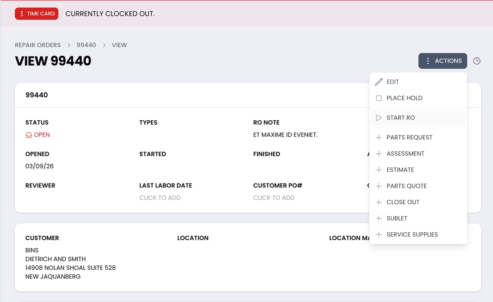Enable the hold option in the Actions menu
The width and height of the screenshot is (493, 302).
(x=404, y=98)
